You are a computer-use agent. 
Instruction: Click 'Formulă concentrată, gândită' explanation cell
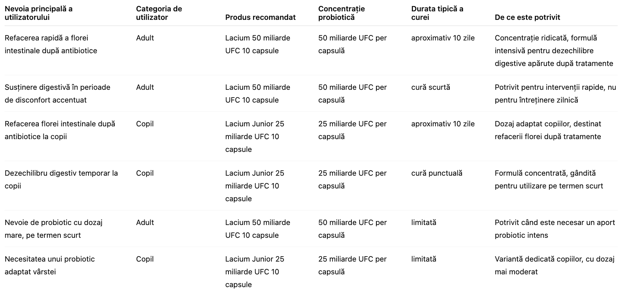tap(548, 180)
